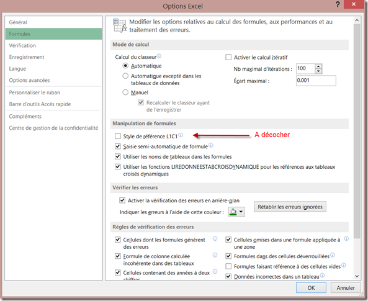This screenshot has height=301, width=368.
Task: Uncheck Formule de colonne calculée incohérente
Action: (118, 256)
